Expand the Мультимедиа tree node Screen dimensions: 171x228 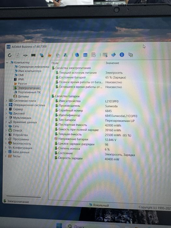pyautogui.click(x=6, y=118)
